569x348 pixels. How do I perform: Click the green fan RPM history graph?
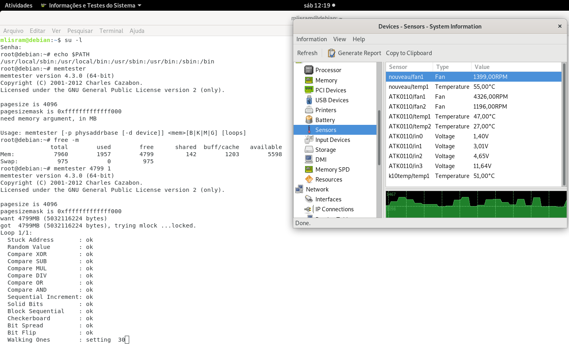[x=476, y=204]
